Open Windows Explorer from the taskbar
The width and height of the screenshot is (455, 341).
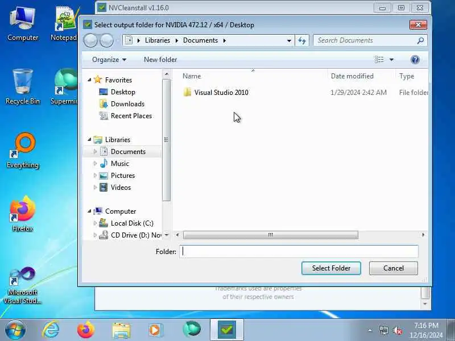(121, 330)
